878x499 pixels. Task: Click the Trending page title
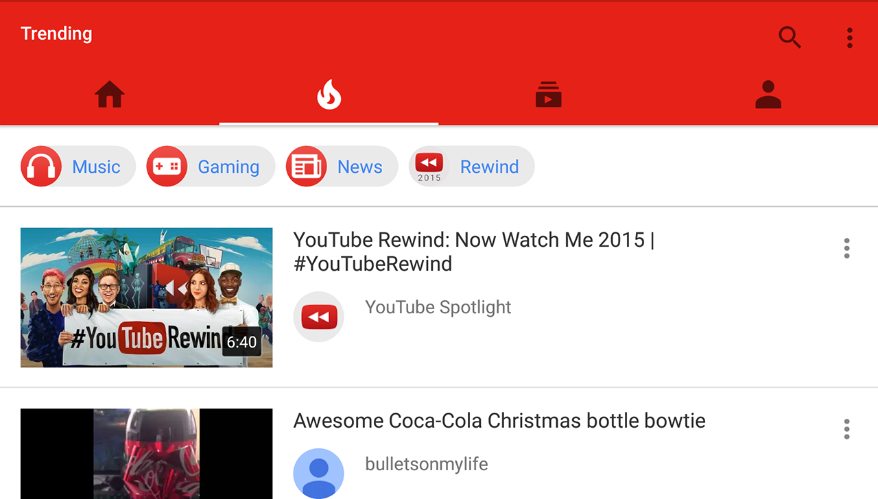point(56,34)
